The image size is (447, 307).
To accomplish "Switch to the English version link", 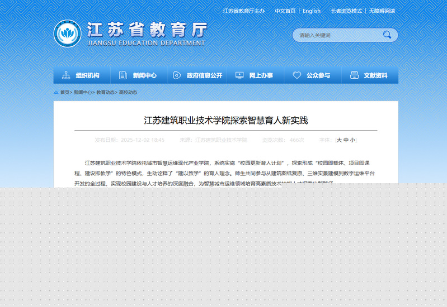I will point(312,11).
